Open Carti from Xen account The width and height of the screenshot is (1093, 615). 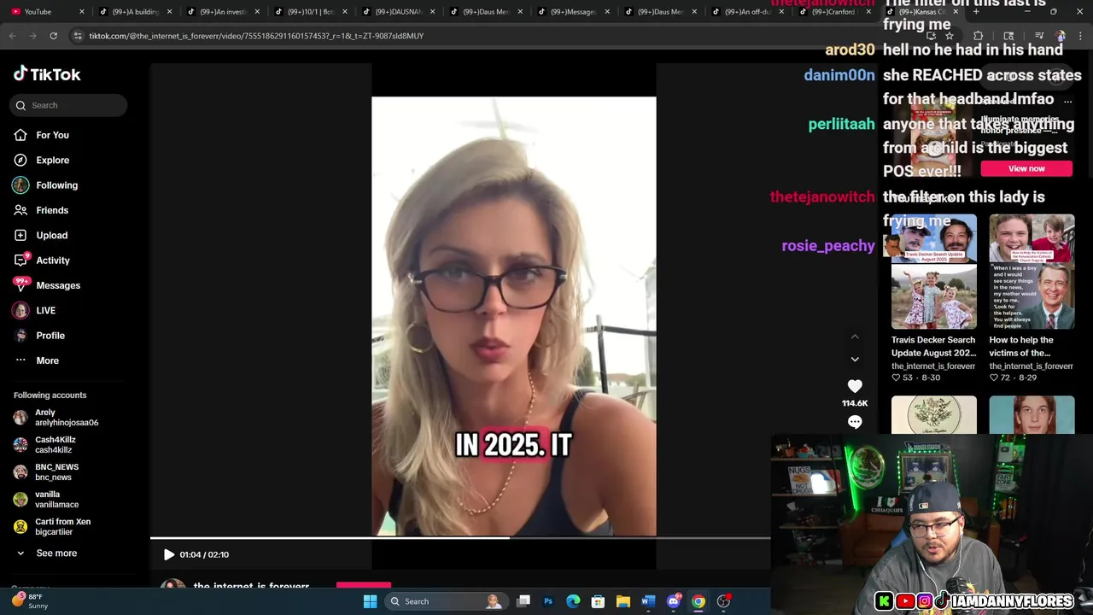point(52,527)
